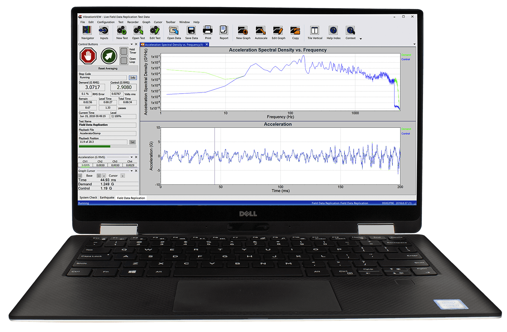Move Base cursor right with > button
The width and height of the screenshot is (507, 332).
[x=99, y=176]
